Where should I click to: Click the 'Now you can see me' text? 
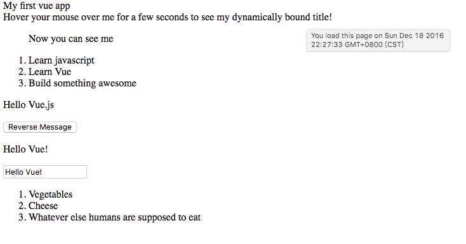(x=70, y=39)
